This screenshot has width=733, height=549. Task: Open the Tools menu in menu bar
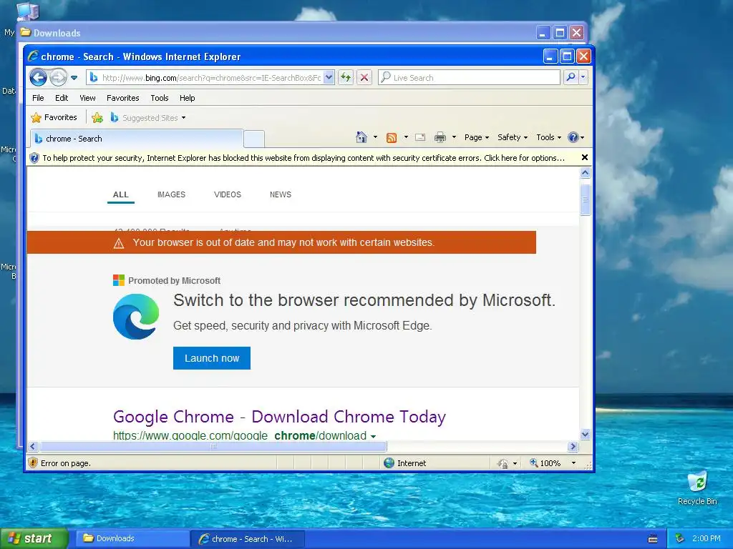coord(160,98)
